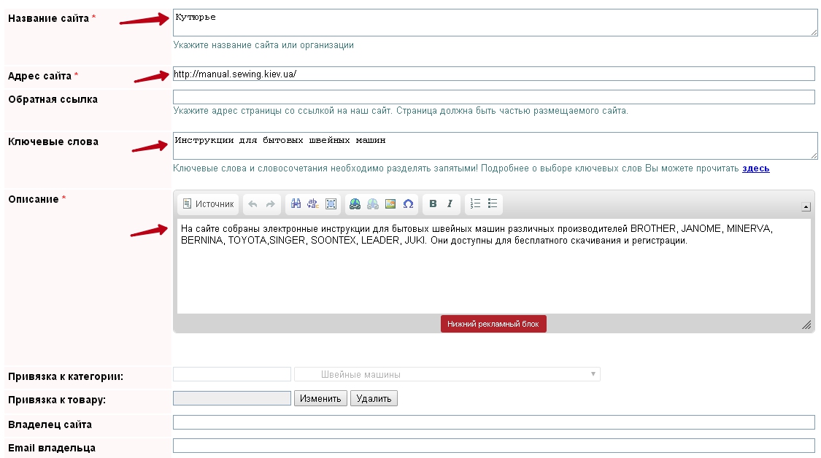The height and width of the screenshot is (458, 821).
Task: Insert a numbered list
Action: pyautogui.click(x=475, y=203)
